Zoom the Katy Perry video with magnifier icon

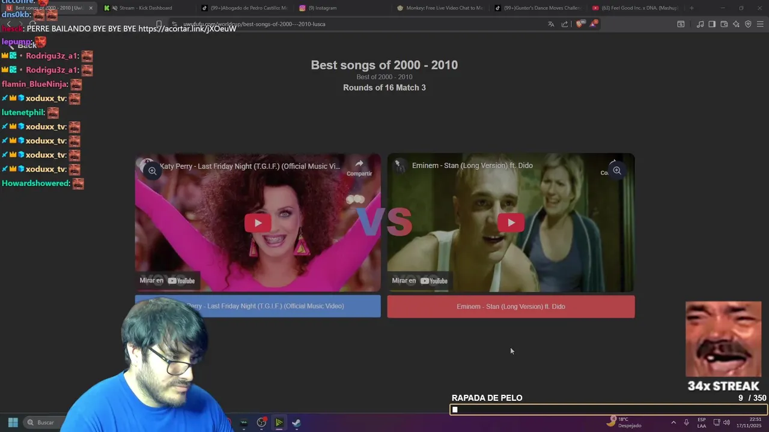click(x=153, y=171)
